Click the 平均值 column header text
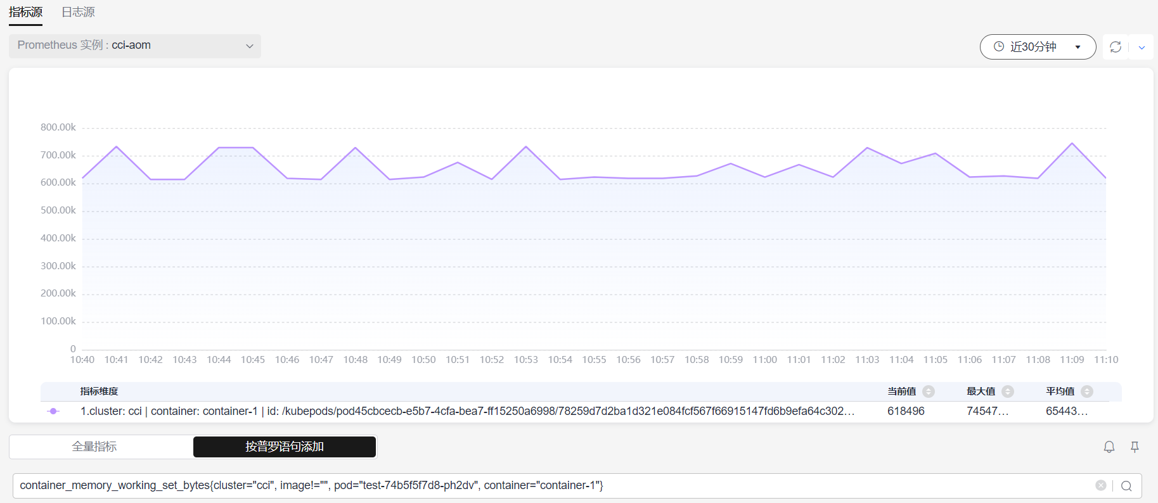The width and height of the screenshot is (1158, 503). [x=1060, y=392]
